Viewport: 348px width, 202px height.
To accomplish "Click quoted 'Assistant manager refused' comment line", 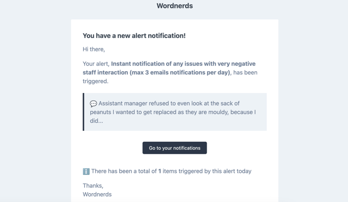I will [x=169, y=103].
